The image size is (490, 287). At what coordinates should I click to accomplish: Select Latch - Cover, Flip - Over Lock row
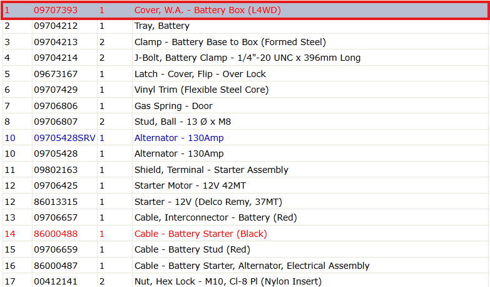[x=245, y=74]
